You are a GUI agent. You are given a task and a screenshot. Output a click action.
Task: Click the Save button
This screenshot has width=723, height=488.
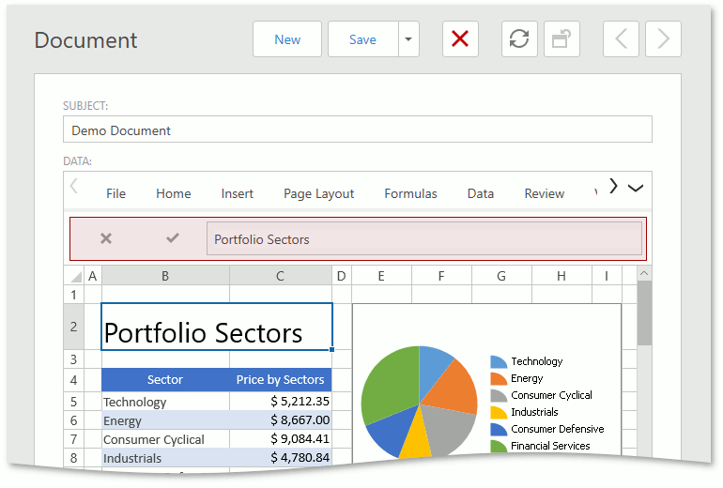[362, 39]
